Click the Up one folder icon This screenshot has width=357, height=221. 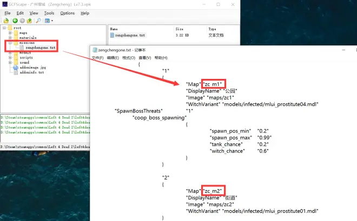tap(30, 21)
